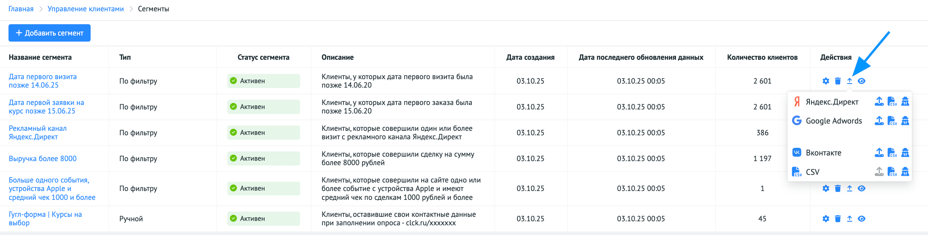
Task: Download CSV file for Google Adwords row
Action: click(x=892, y=121)
